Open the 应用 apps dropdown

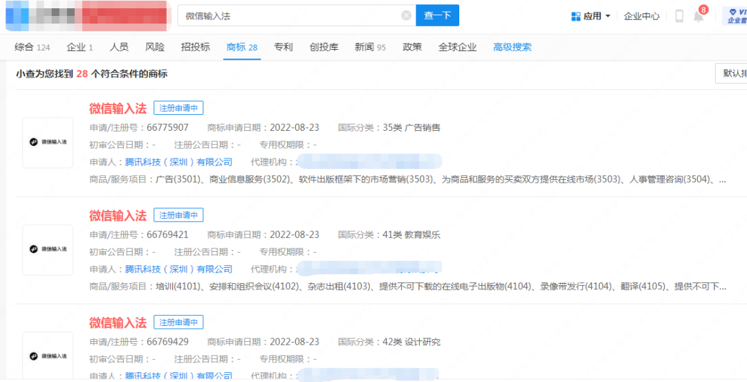click(x=591, y=16)
